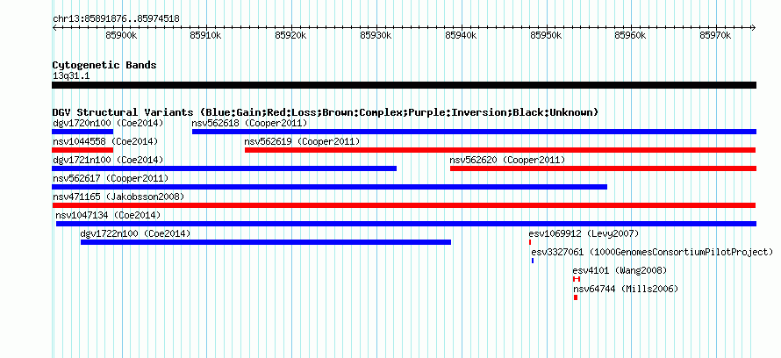The image size is (781, 358).
Task: Open the esv4101 (Wang2008) label
Action: point(620,270)
